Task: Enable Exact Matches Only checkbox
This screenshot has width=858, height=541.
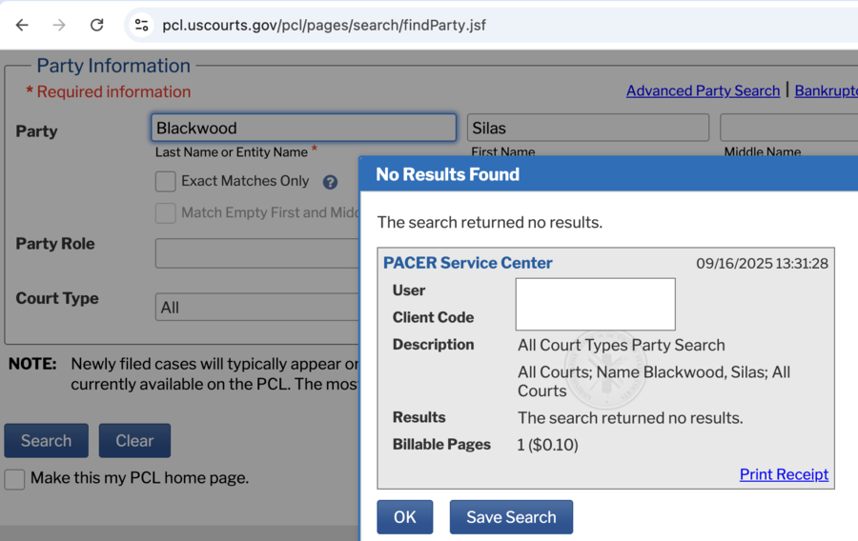Action: [x=166, y=181]
